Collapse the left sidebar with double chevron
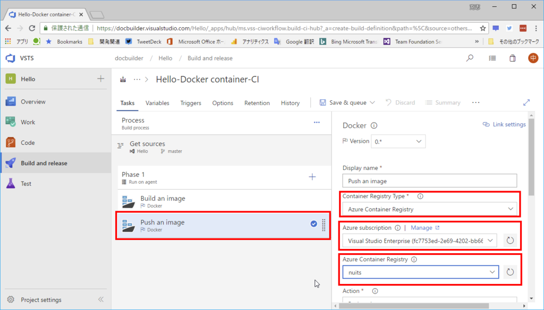 point(101,299)
